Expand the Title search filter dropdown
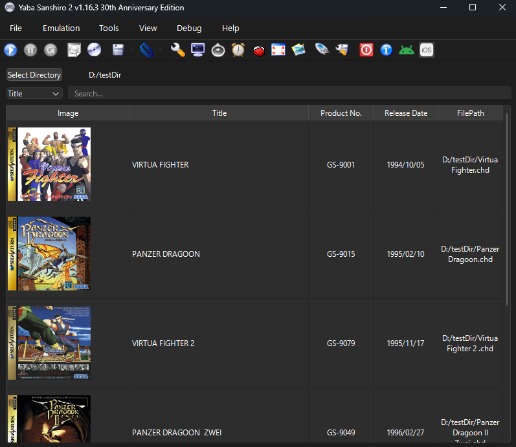 tap(34, 94)
